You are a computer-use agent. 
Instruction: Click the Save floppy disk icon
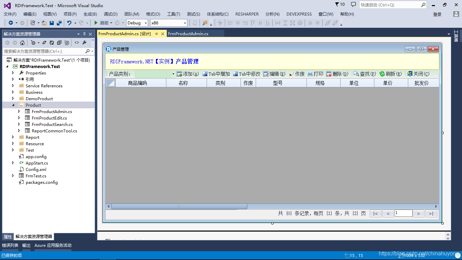52,23
